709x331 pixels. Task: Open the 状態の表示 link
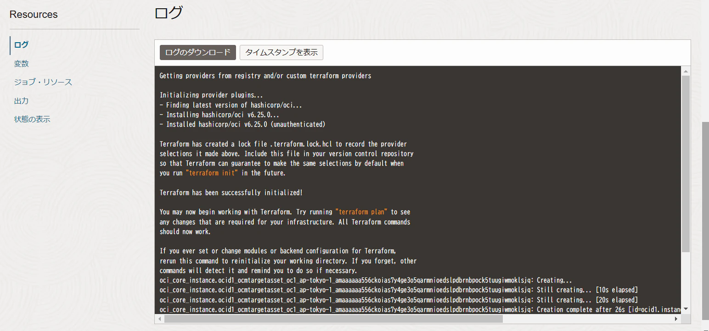click(32, 120)
